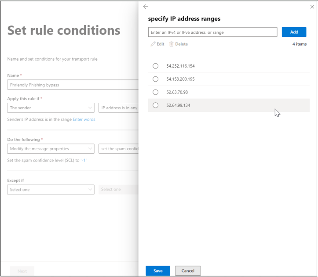Open 'IP address is in any' dropdown
The height and width of the screenshot is (277, 318).
point(119,108)
